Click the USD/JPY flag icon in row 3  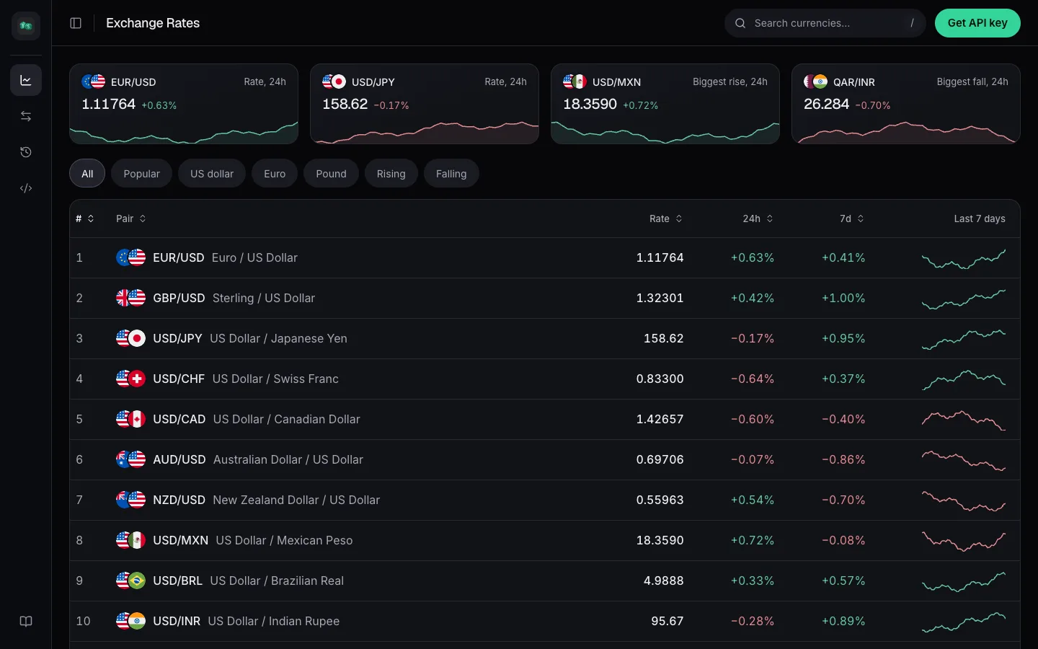click(x=131, y=338)
